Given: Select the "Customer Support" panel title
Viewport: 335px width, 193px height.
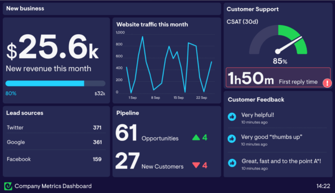Looking at the screenshot, I should pyautogui.click(x=252, y=9).
